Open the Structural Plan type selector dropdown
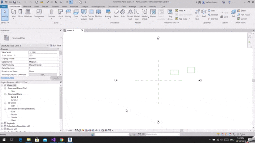This screenshot has height=143, width=255. 61,38
